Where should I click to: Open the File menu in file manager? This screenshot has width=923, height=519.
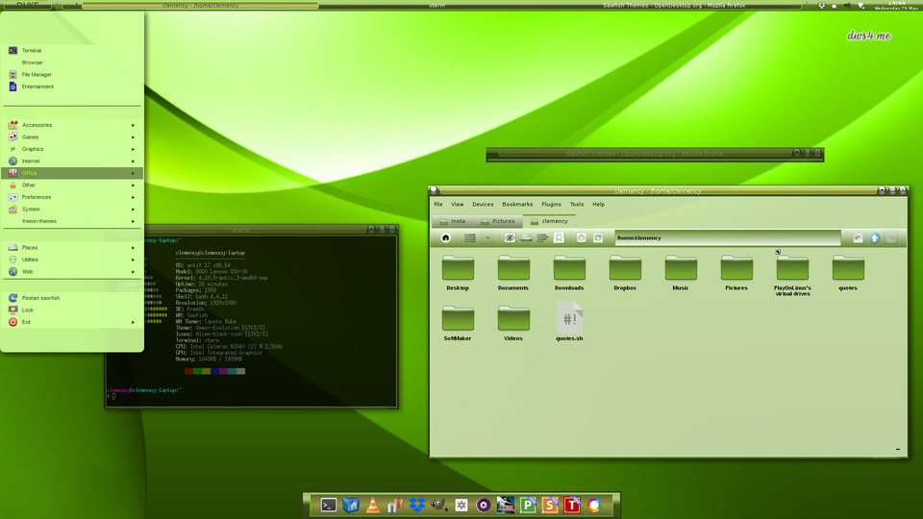point(438,204)
